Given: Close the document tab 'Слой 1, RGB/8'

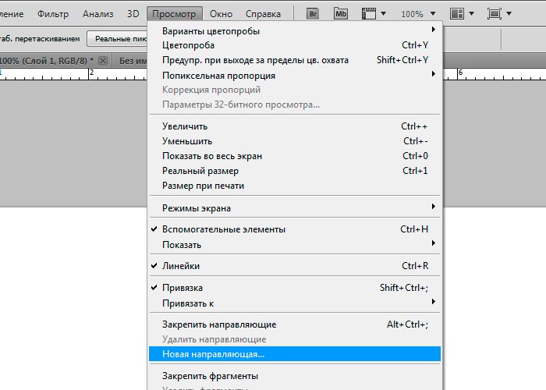Looking at the screenshot, I should [x=103, y=60].
